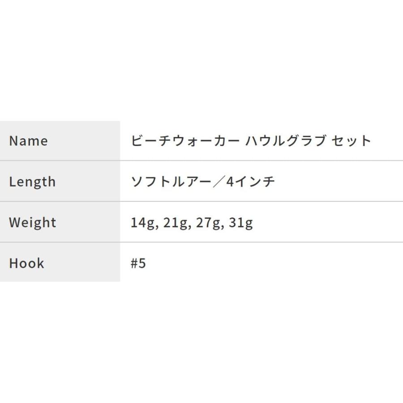The height and width of the screenshot is (403, 403).
Task: Click the 4インチ length value
Action: [251, 182]
